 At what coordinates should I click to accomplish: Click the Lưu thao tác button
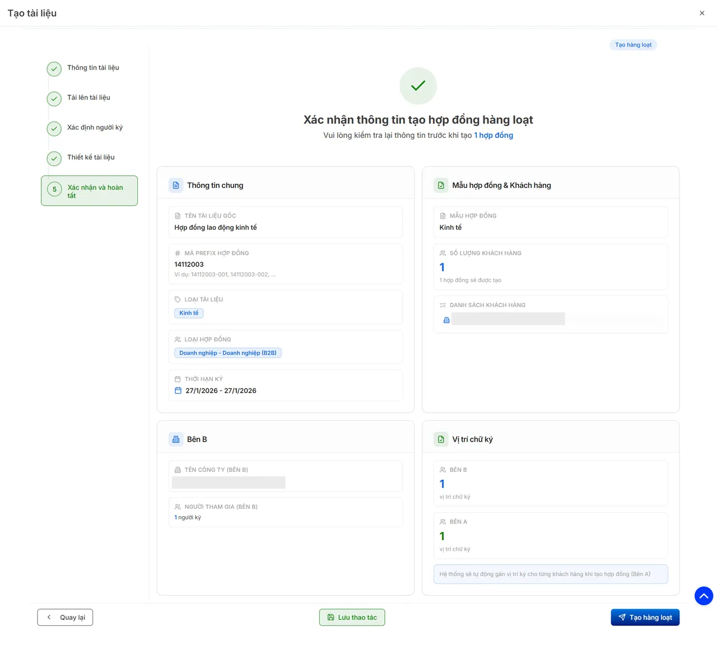pos(352,617)
